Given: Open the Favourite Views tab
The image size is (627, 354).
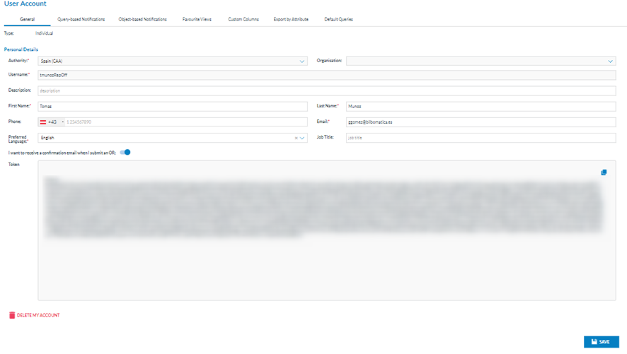Looking at the screenshot, I should tap(197, 20).
